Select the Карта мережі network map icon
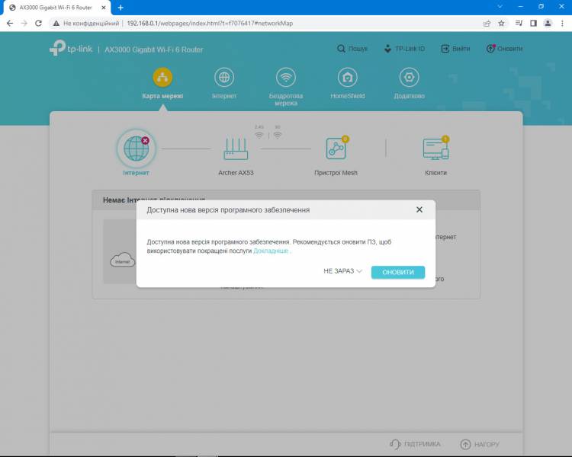572x457 pixels. [162, 77]
